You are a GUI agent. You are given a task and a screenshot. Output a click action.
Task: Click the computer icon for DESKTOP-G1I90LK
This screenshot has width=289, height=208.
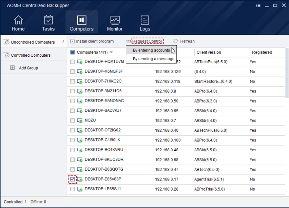click(80, 140)
